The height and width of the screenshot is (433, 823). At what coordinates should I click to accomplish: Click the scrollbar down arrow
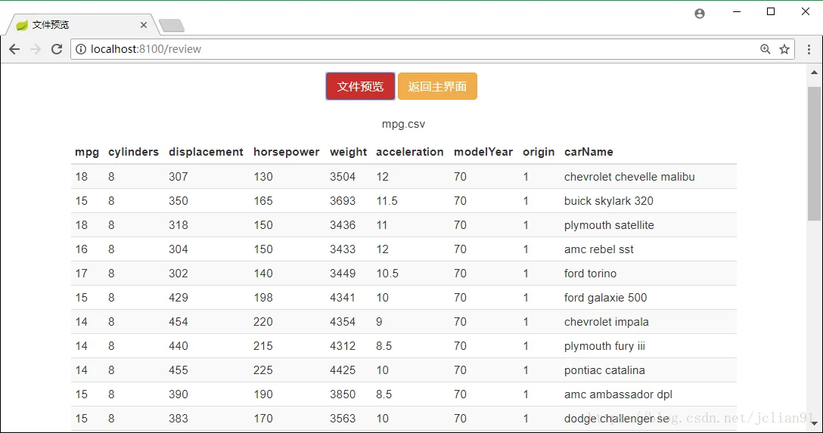(814, 423)
